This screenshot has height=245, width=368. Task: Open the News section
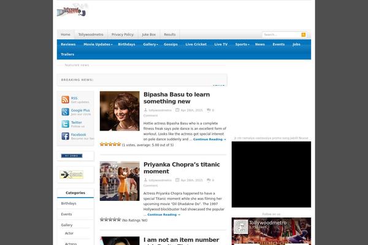(260, 44)
